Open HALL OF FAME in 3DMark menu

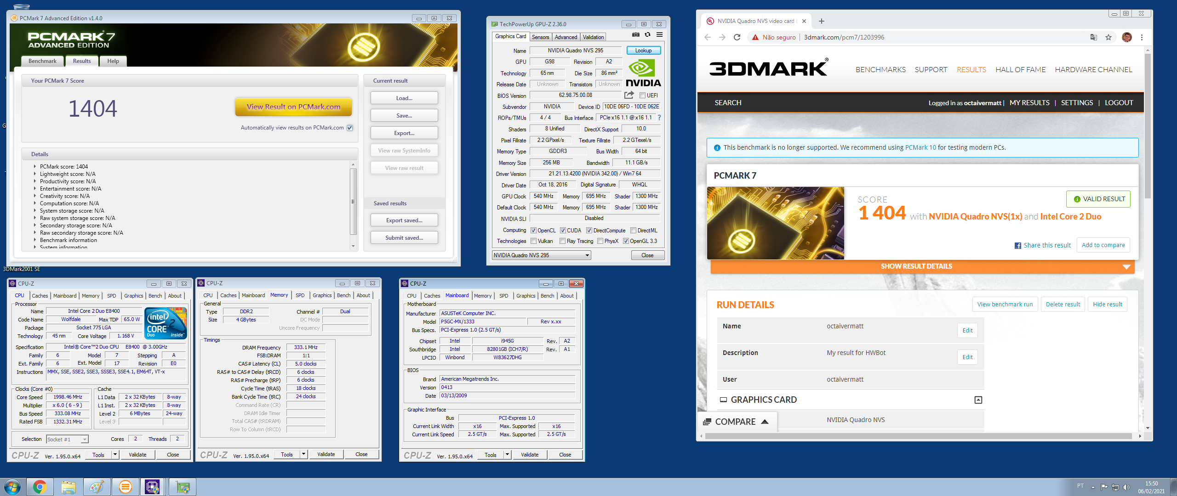click(x=1020, y=70)
